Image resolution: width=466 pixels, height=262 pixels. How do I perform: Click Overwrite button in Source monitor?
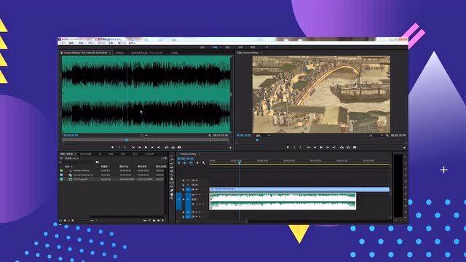(173, 147)
